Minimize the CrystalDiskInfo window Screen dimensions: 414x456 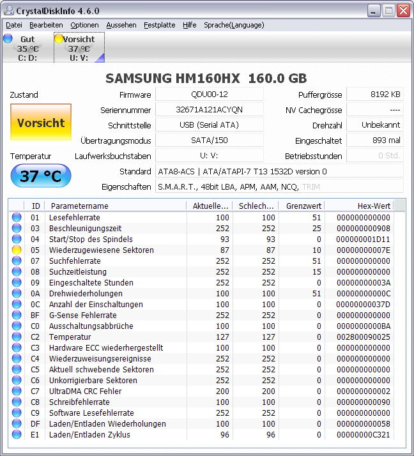tap(374, 11)
